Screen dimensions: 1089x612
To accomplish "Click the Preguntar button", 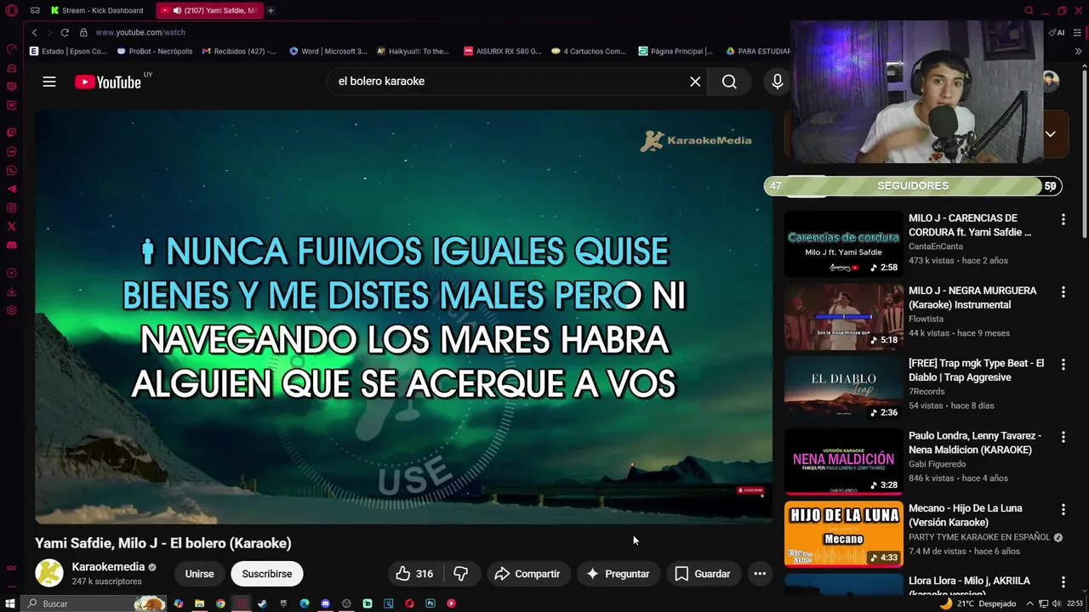I will click(619, 574).
